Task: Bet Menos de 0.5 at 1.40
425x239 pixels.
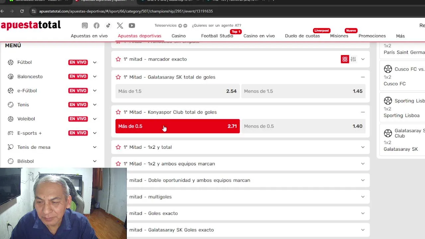Action: pyautogui.click(x=303, y=126)
